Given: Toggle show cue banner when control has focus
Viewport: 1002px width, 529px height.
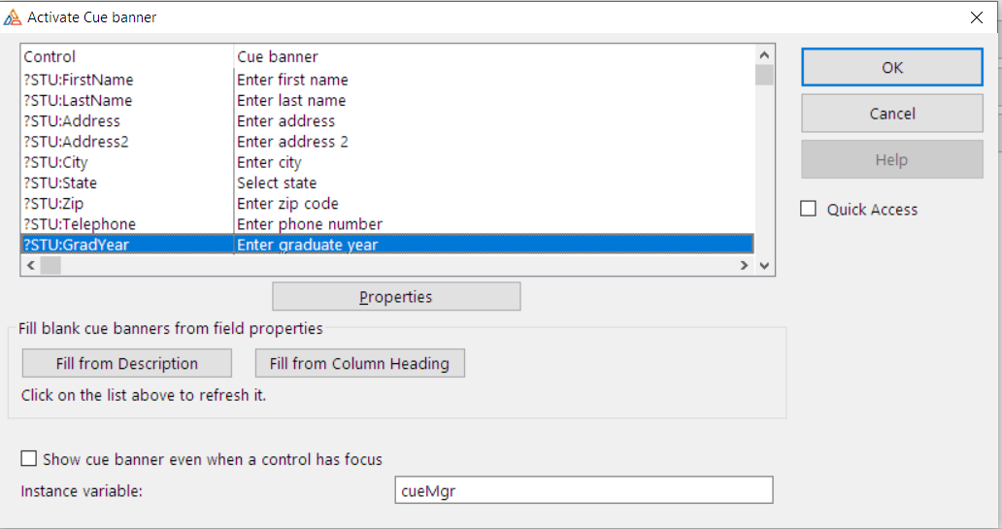Looking at the screenshot, I should 29,459.
